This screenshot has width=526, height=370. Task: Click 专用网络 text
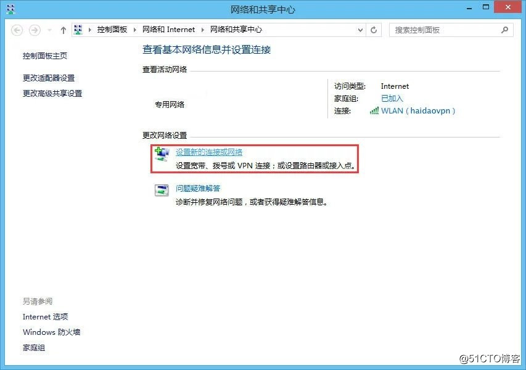tap(170, 105)
